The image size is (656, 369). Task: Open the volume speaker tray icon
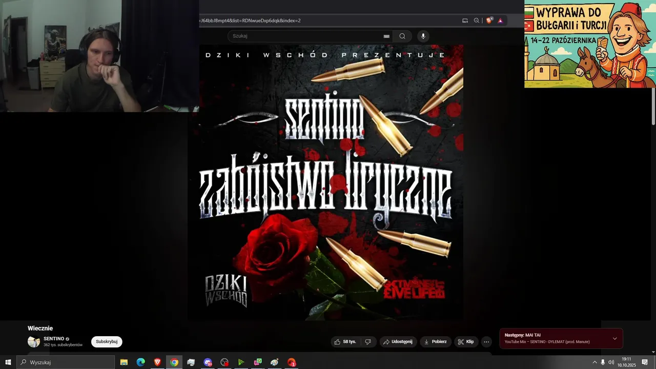tap(611, 362)
